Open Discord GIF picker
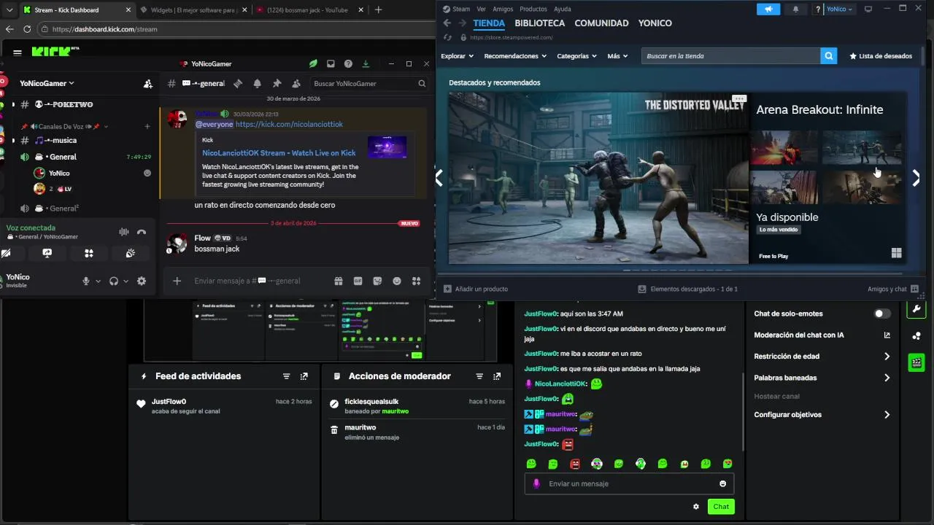Screen dimensions: 934x525 [x=358, y=281]
